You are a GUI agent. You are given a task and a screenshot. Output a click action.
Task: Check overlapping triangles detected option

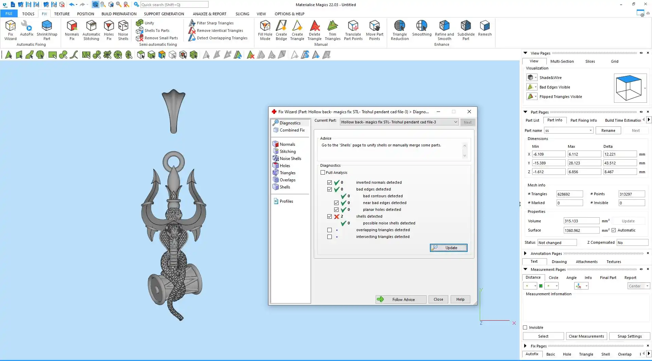click(329, 230)
